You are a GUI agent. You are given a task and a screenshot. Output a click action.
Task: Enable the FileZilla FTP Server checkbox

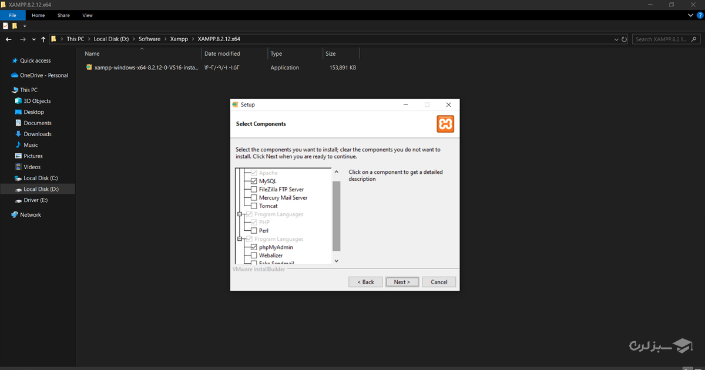click(254, 190)
